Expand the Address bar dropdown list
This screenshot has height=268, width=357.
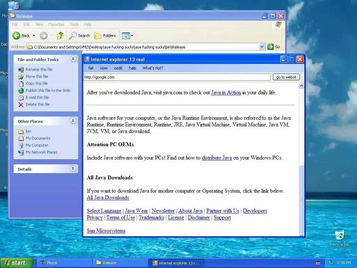pyautogui.click(x=262, y=47)
